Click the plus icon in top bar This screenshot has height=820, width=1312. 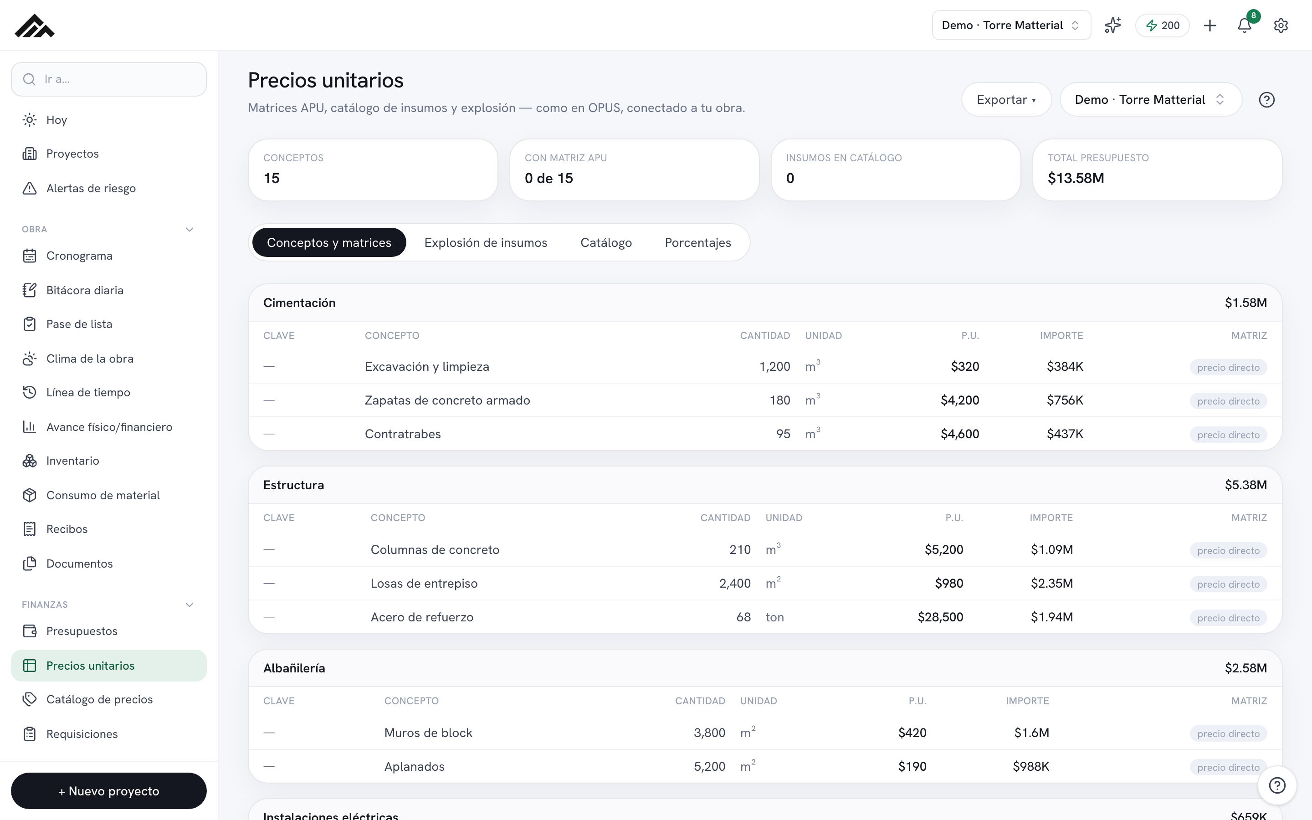[1209, 26]
